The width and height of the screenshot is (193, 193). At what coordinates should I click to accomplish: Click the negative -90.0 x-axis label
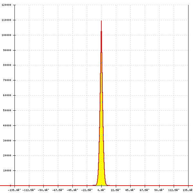coord(43,190)
